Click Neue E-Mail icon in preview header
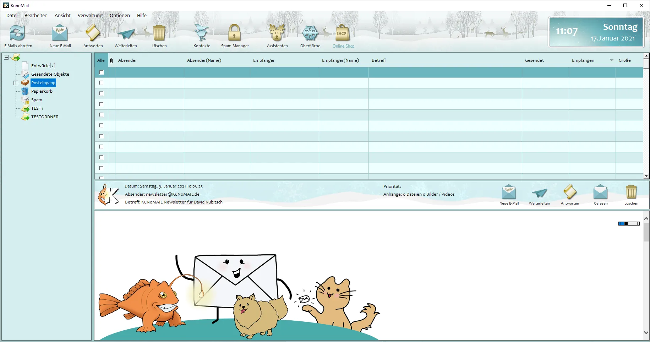The width and height of the screenshot is (650, 342). 509,192
